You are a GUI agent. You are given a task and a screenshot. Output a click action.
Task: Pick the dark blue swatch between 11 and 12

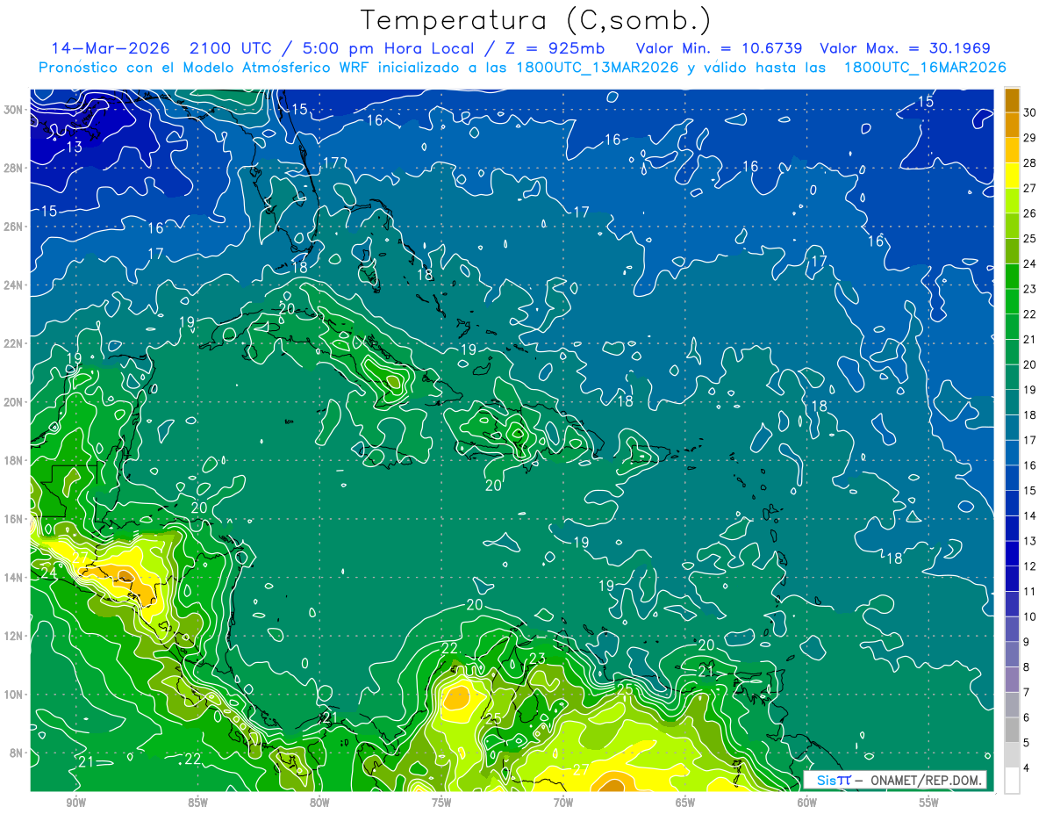[1012, 580]
